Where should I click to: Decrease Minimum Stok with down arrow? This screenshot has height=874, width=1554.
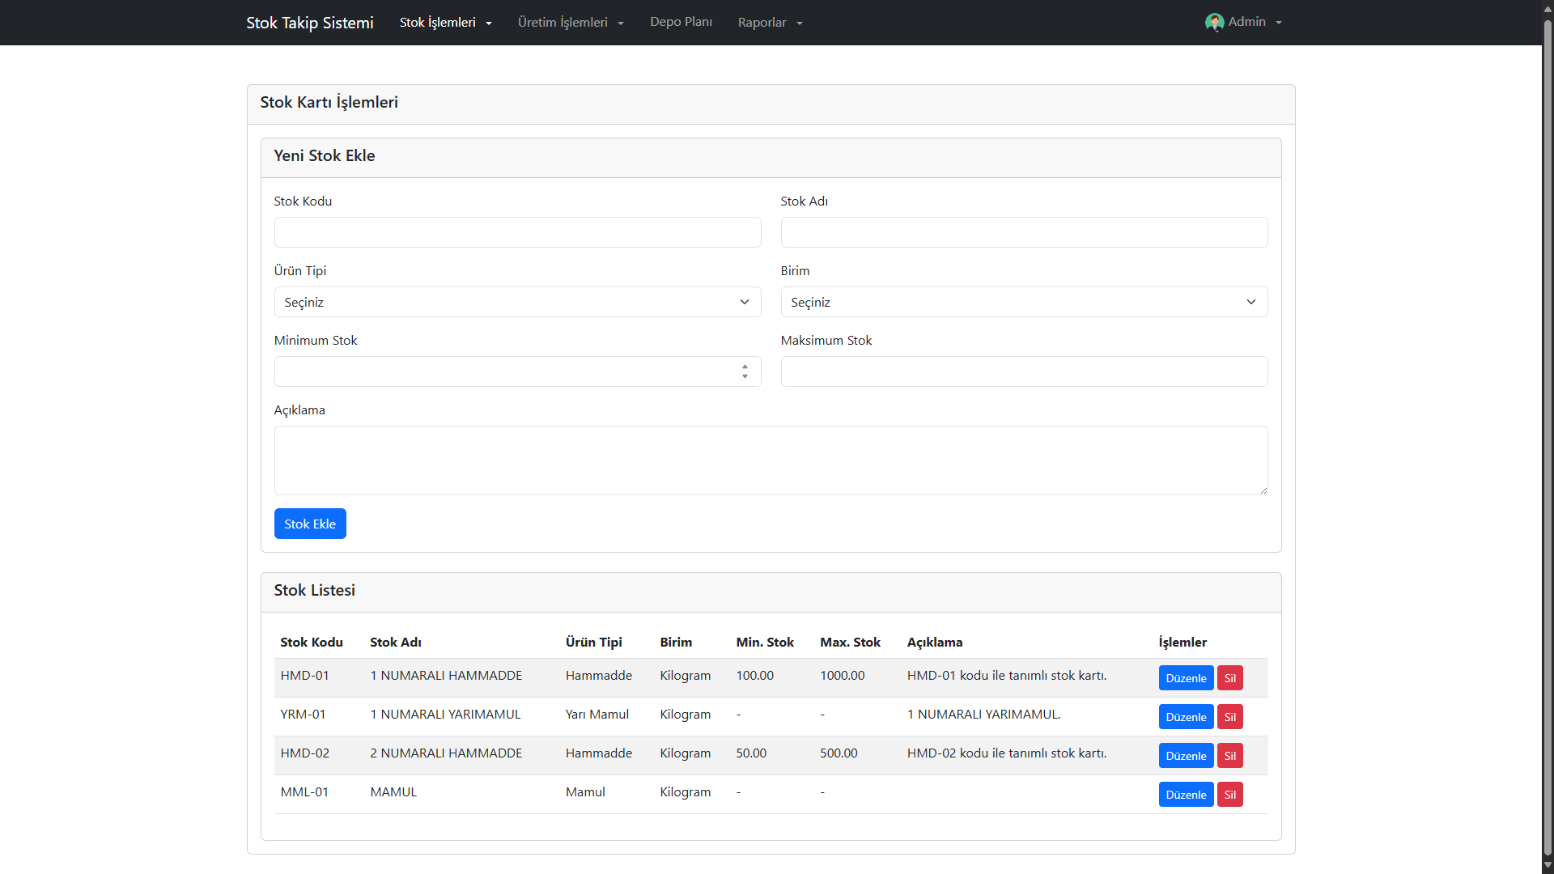pos(745,376)
